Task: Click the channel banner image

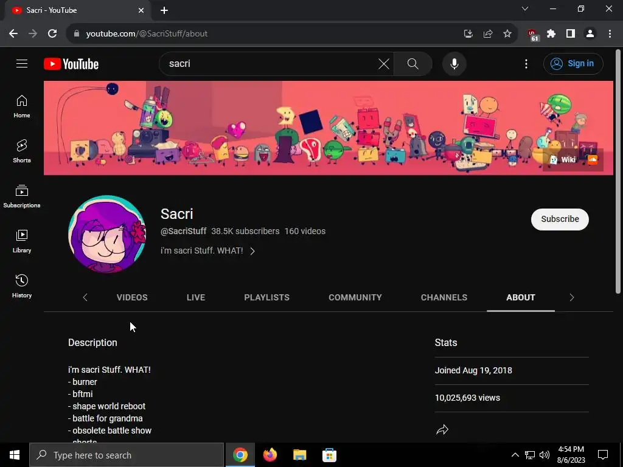Action: tap(328, 128)
